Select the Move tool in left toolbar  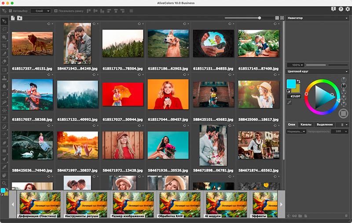(x=4, y=21)
